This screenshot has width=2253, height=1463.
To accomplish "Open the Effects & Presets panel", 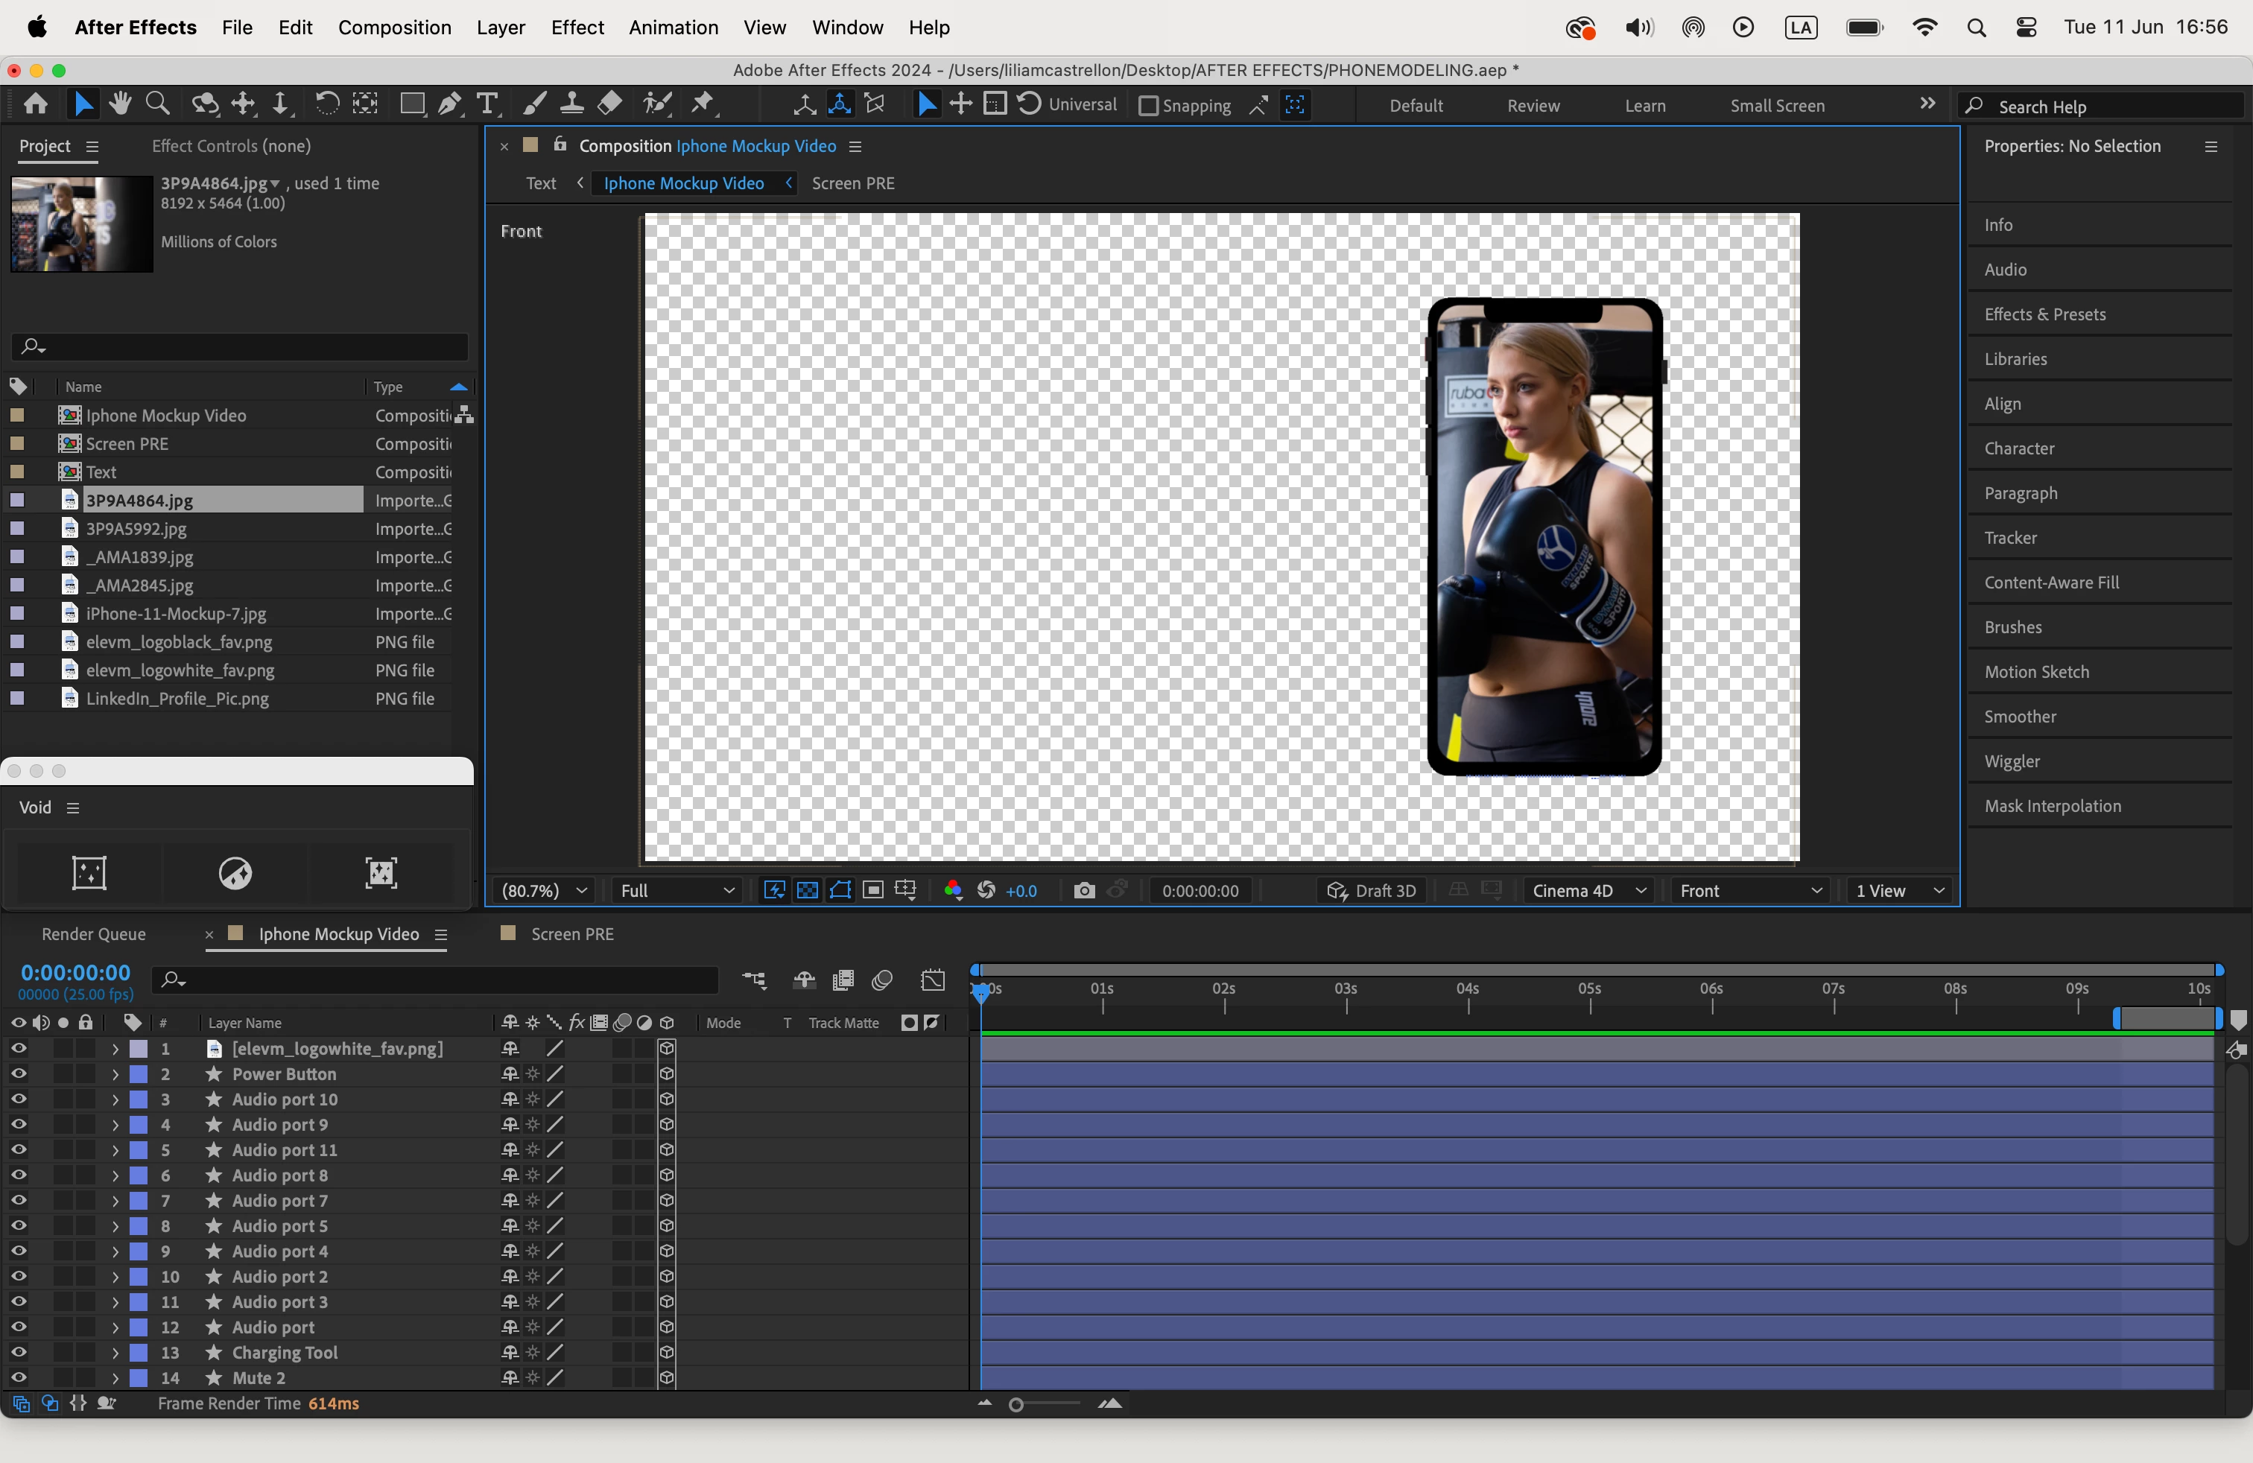I will (2044, 314).
